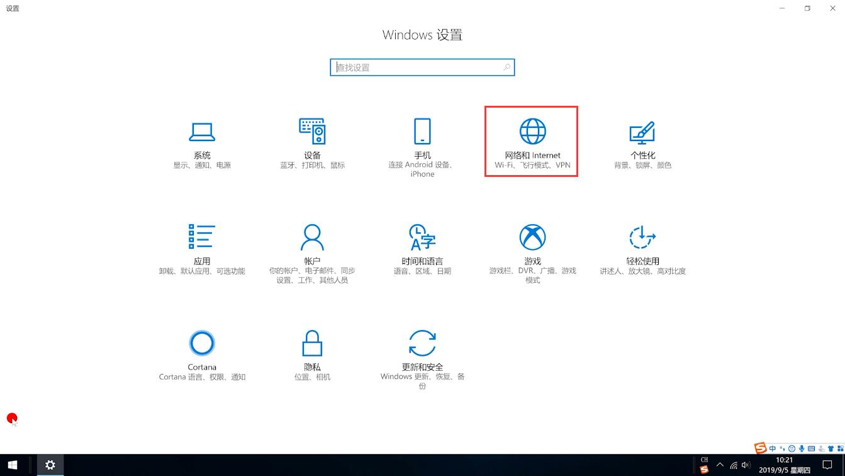The image size is (845, 476).
Task: Open the 应用 (Apps) settings category
Action: click(x=202, y=250)
